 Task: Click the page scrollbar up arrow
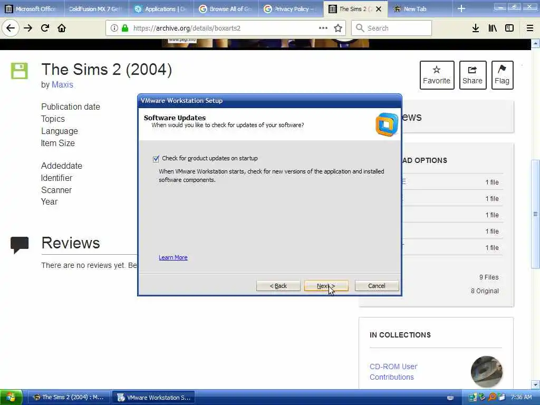(535, 44)
